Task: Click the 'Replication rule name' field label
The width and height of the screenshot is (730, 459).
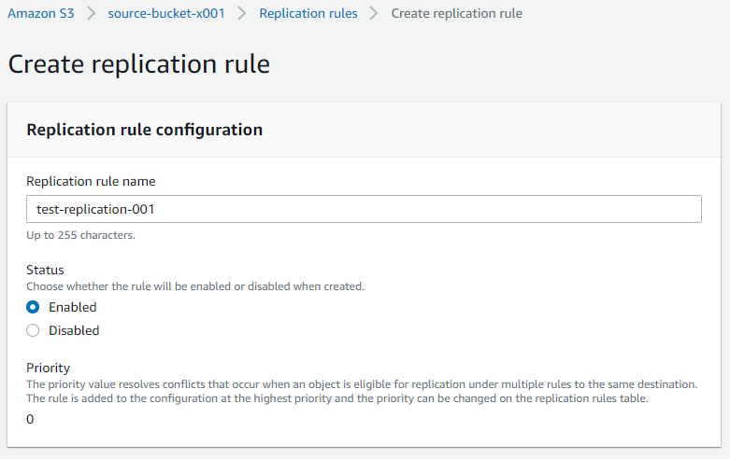Action: [91, 181]
